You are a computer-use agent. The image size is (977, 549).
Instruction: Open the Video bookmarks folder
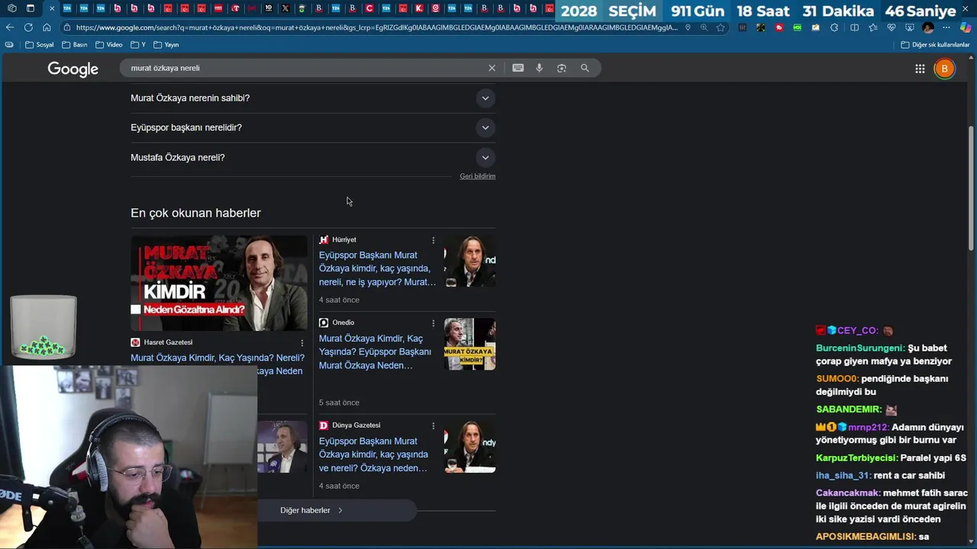[x=109, y=45]
